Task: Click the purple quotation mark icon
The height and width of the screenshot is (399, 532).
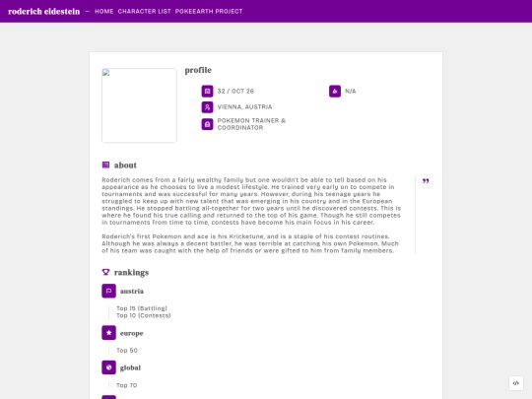Action: point(426,181)
